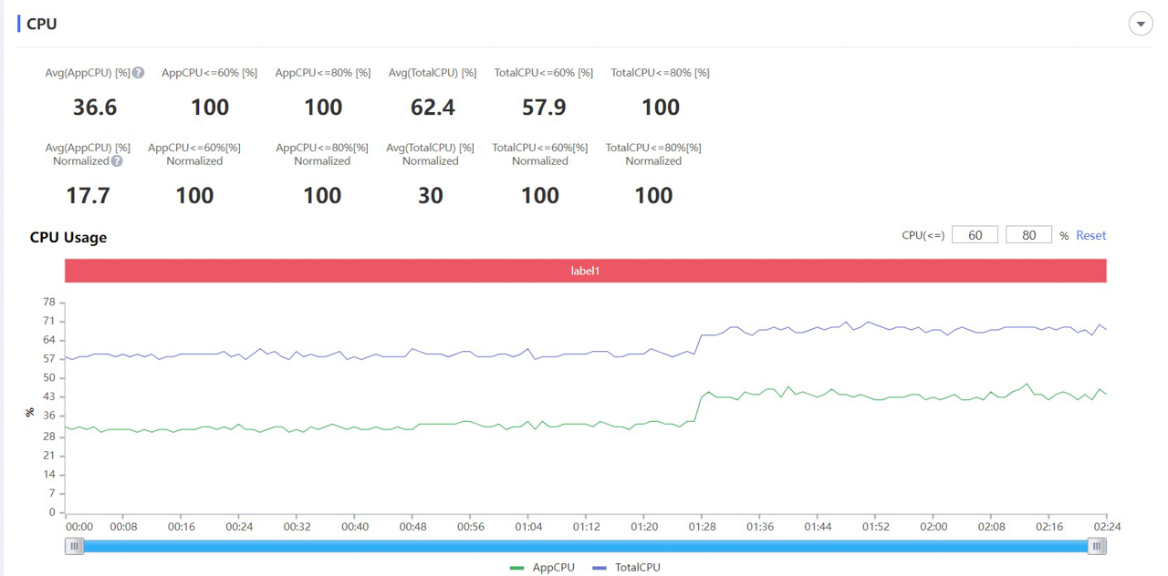
Task: Toggle the AppCPU series in the legend
Action: [553, 568]
